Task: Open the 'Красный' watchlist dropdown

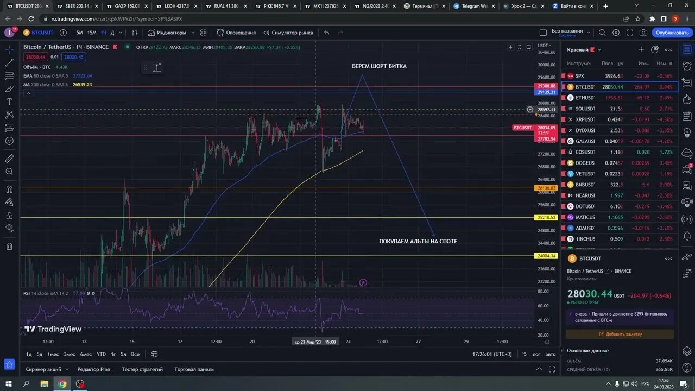Action: (599, 49)
